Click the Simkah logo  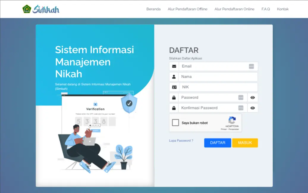(41, 9)
